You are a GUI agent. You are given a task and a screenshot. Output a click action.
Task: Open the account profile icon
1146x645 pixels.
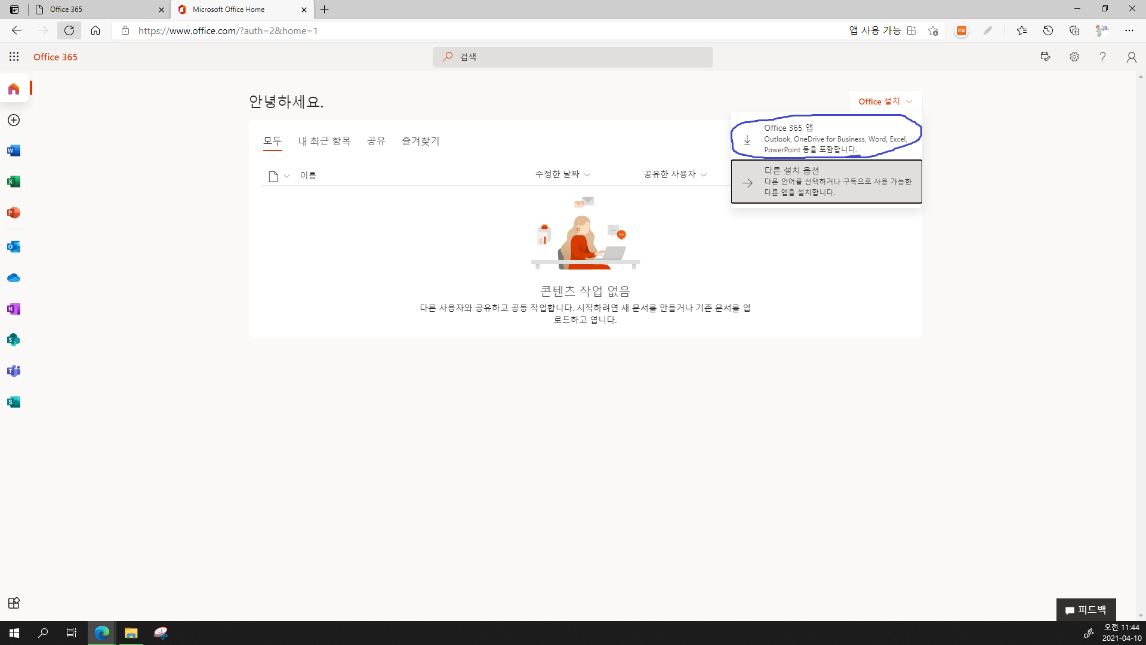(1131, 57)
